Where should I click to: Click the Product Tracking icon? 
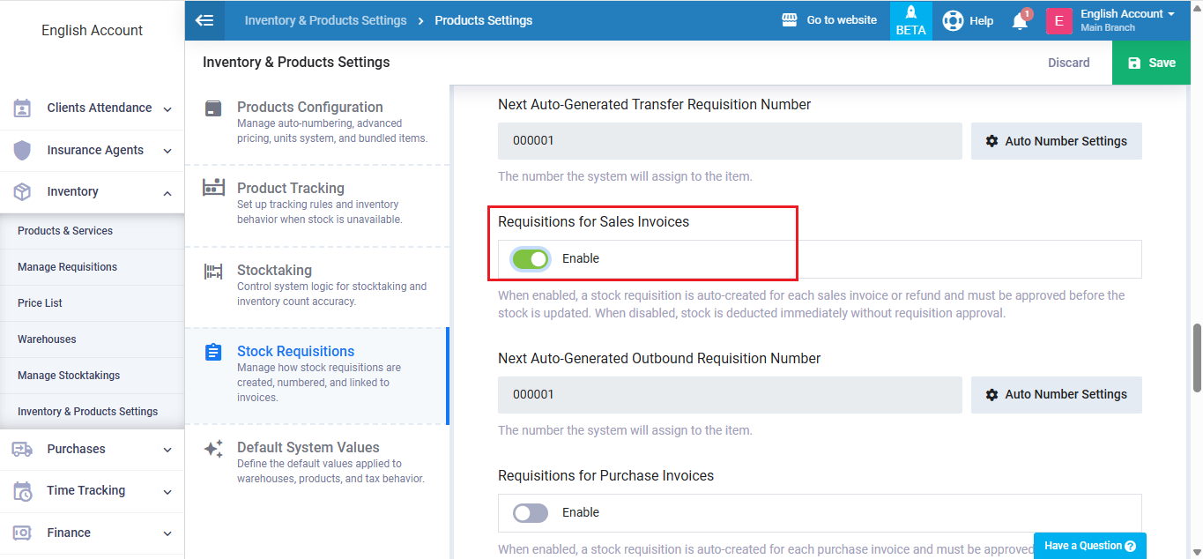click(x=213, y=188)
